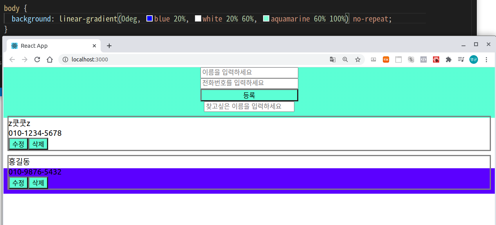The width and height of the screenshot is (496, 225).
Task: Click the name text 홍길동
Action: click(x=19, y=162)
